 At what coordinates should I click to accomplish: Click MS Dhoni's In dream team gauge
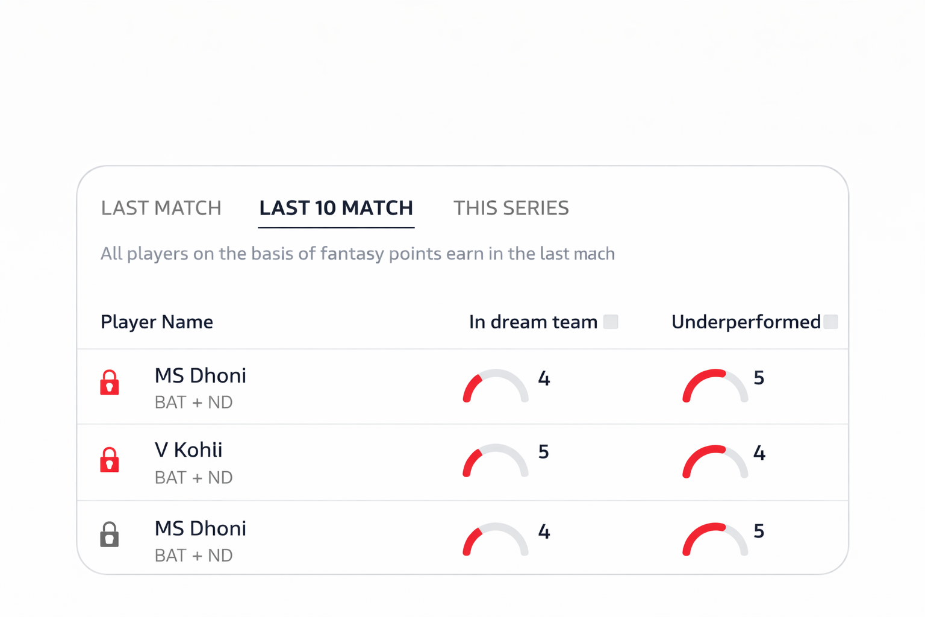(496, 386)
